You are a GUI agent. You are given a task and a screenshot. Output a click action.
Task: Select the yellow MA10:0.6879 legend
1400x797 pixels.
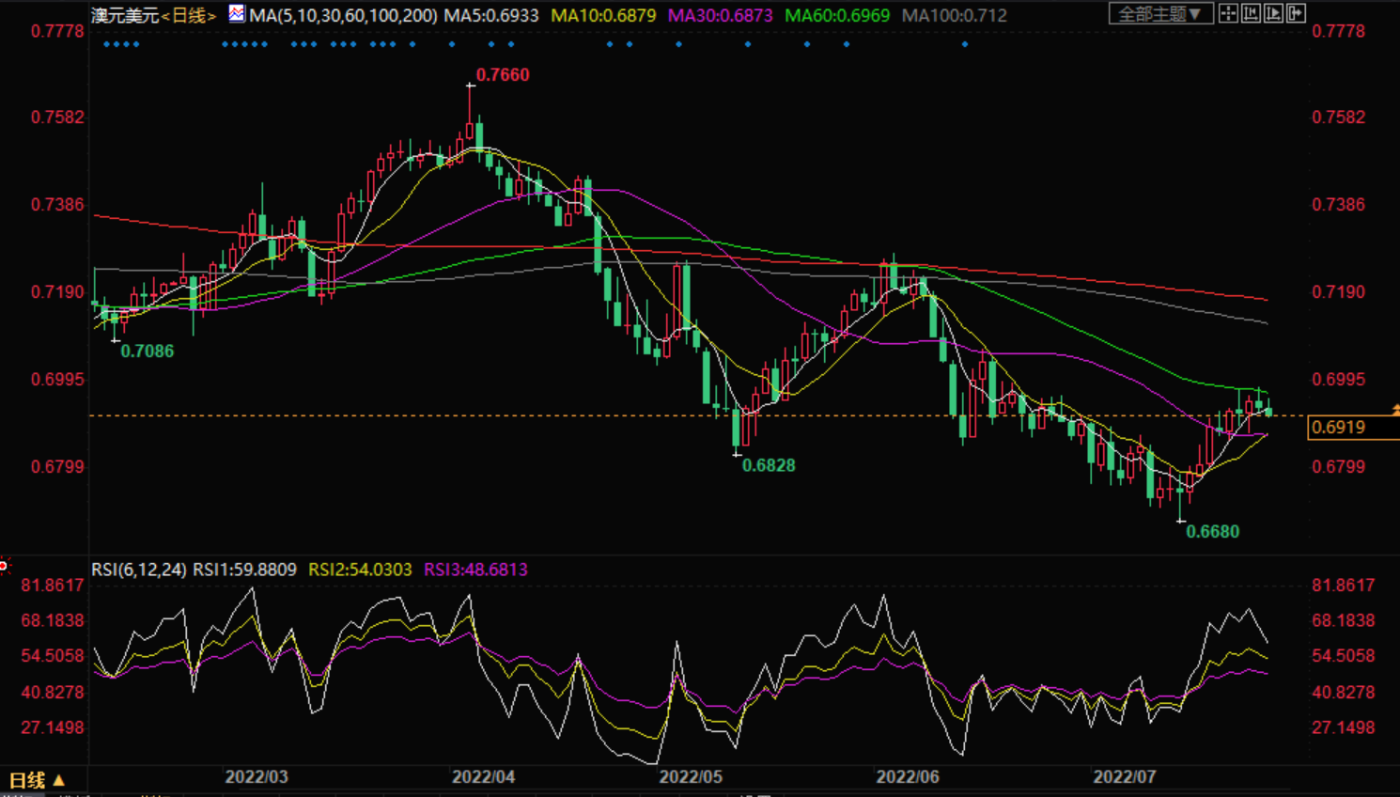click(x=603, y=15)
